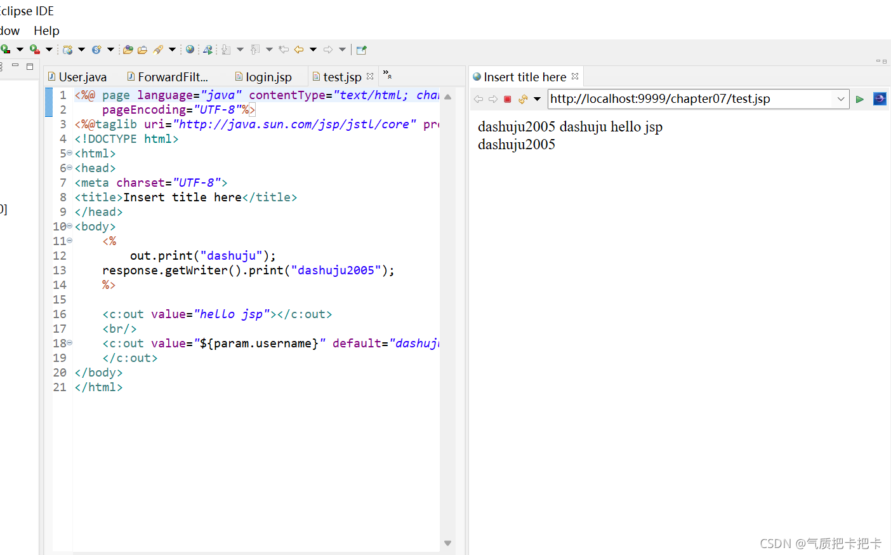Screen dimensions: 891x555
Task: Close the test.jsp tab
Action: coord(370,76)
